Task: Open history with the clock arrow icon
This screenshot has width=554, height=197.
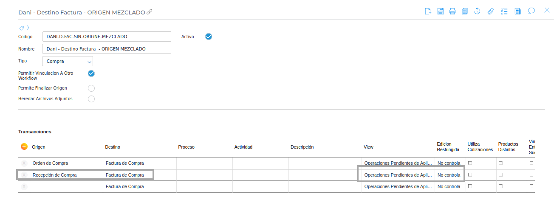Action: [477, 11]
